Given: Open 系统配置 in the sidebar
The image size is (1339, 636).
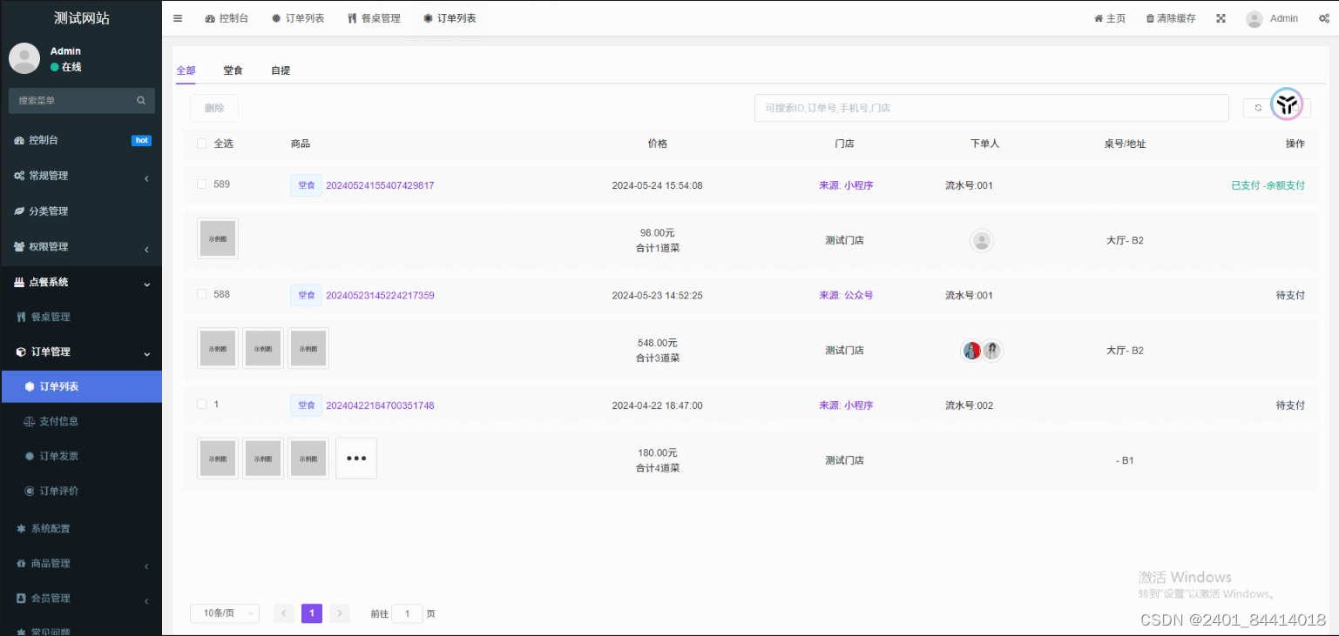Looking at the screenshot, I should (81, 528).
